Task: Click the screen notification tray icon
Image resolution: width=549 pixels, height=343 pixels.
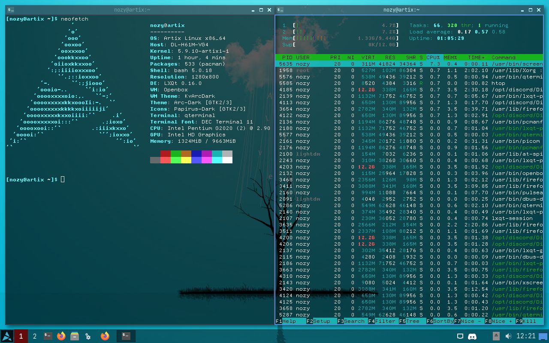Action: [x=460, y=337]
